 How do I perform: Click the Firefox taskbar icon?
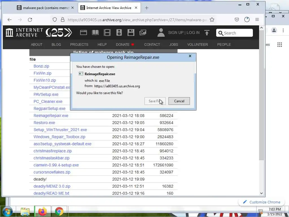tap(43, 211)
